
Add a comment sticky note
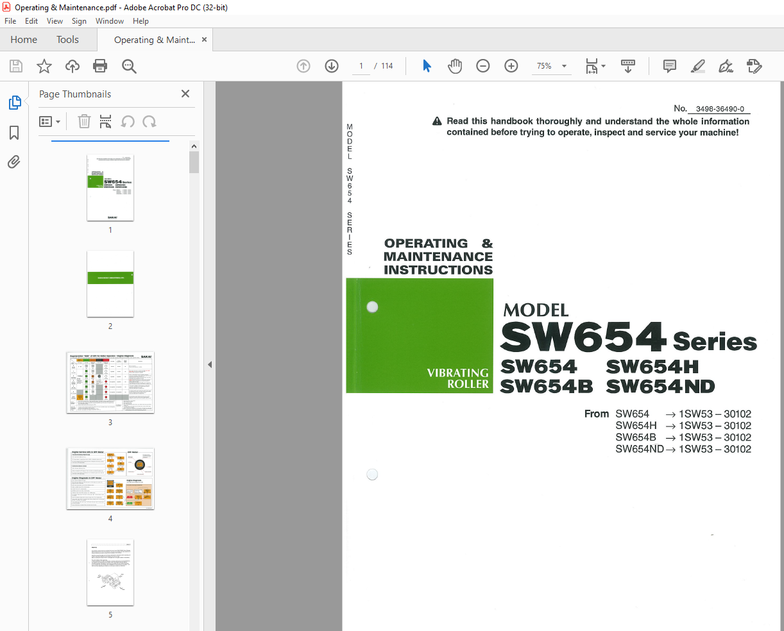(x=670, y=66)
